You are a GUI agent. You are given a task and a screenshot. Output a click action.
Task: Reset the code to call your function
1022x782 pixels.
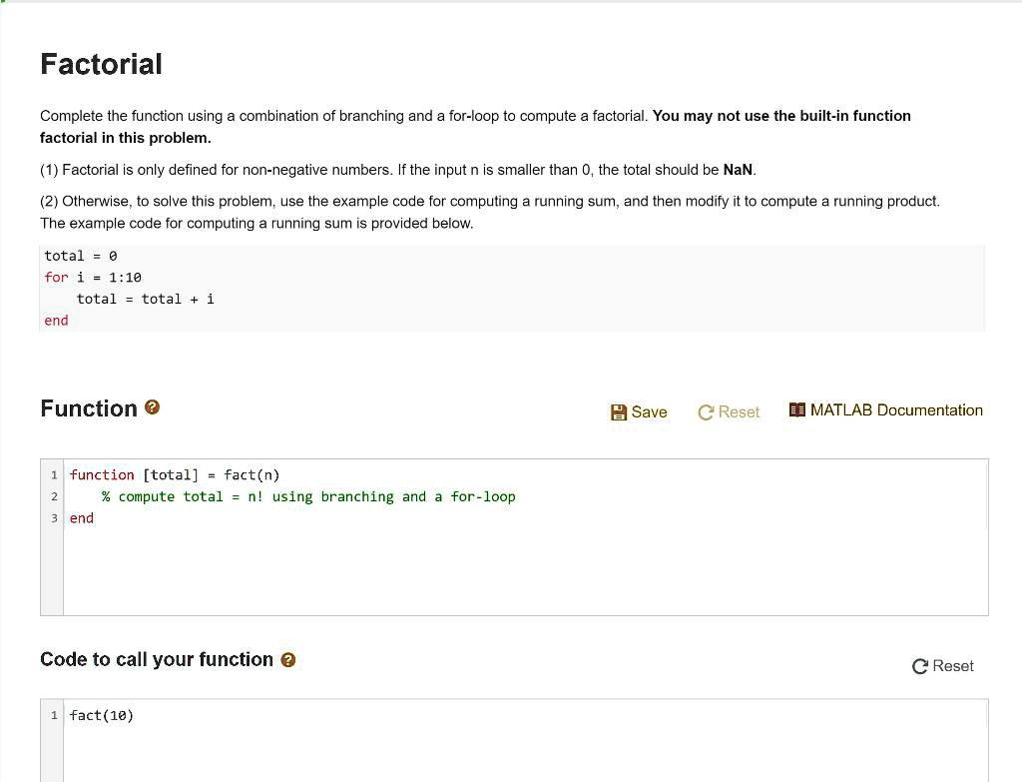[x=942, y=666]
